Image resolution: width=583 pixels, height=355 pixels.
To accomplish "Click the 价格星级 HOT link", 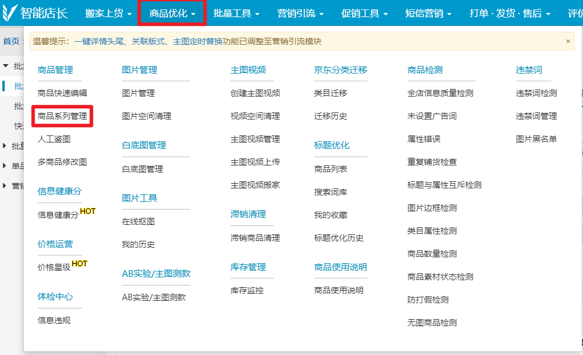I will (x=54, y=267).
